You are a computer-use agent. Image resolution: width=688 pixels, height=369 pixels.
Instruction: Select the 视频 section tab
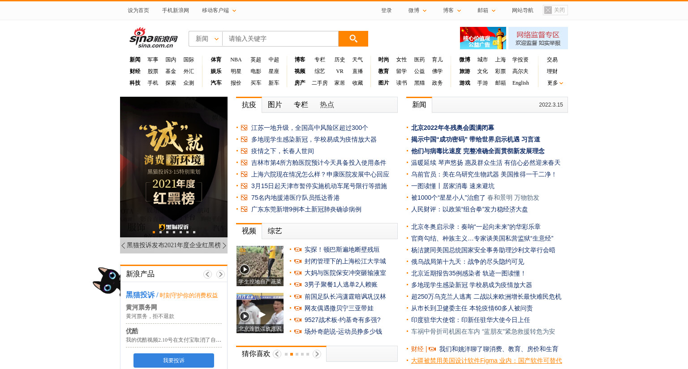pos(249,231)
